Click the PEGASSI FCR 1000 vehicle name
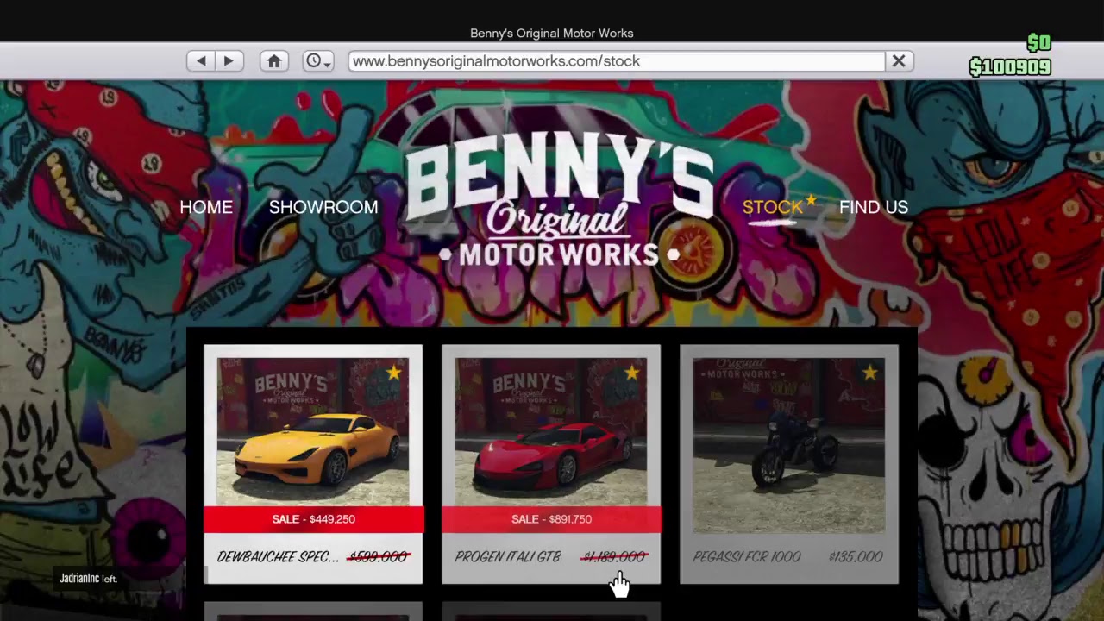The width and height of the screenshot is (1104, 621). 747,557
